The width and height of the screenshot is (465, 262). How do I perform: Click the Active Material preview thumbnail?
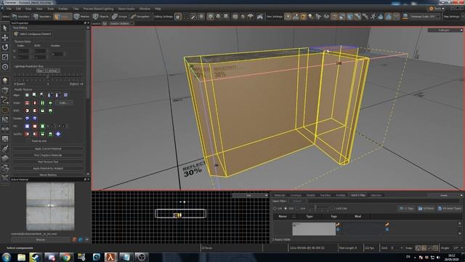[x=50, y=207]
